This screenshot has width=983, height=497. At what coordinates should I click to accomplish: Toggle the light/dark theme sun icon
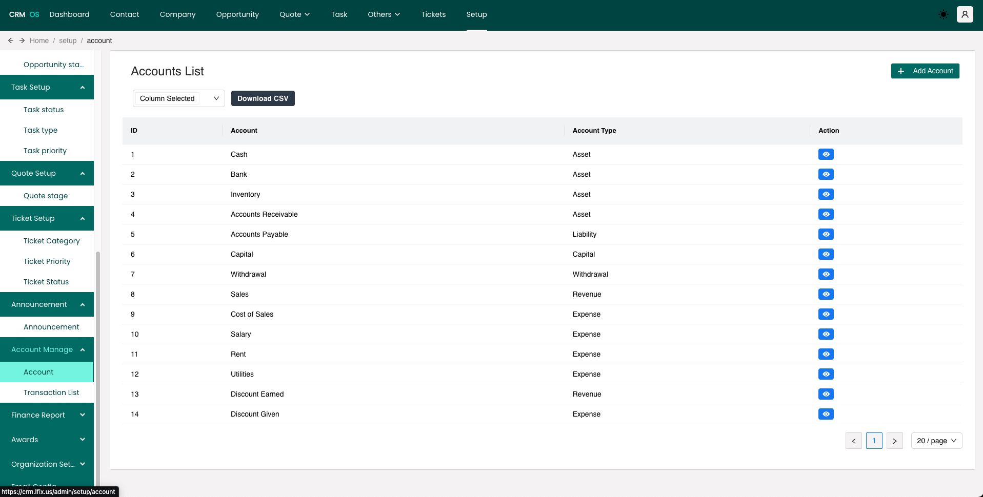click(943, 14)
